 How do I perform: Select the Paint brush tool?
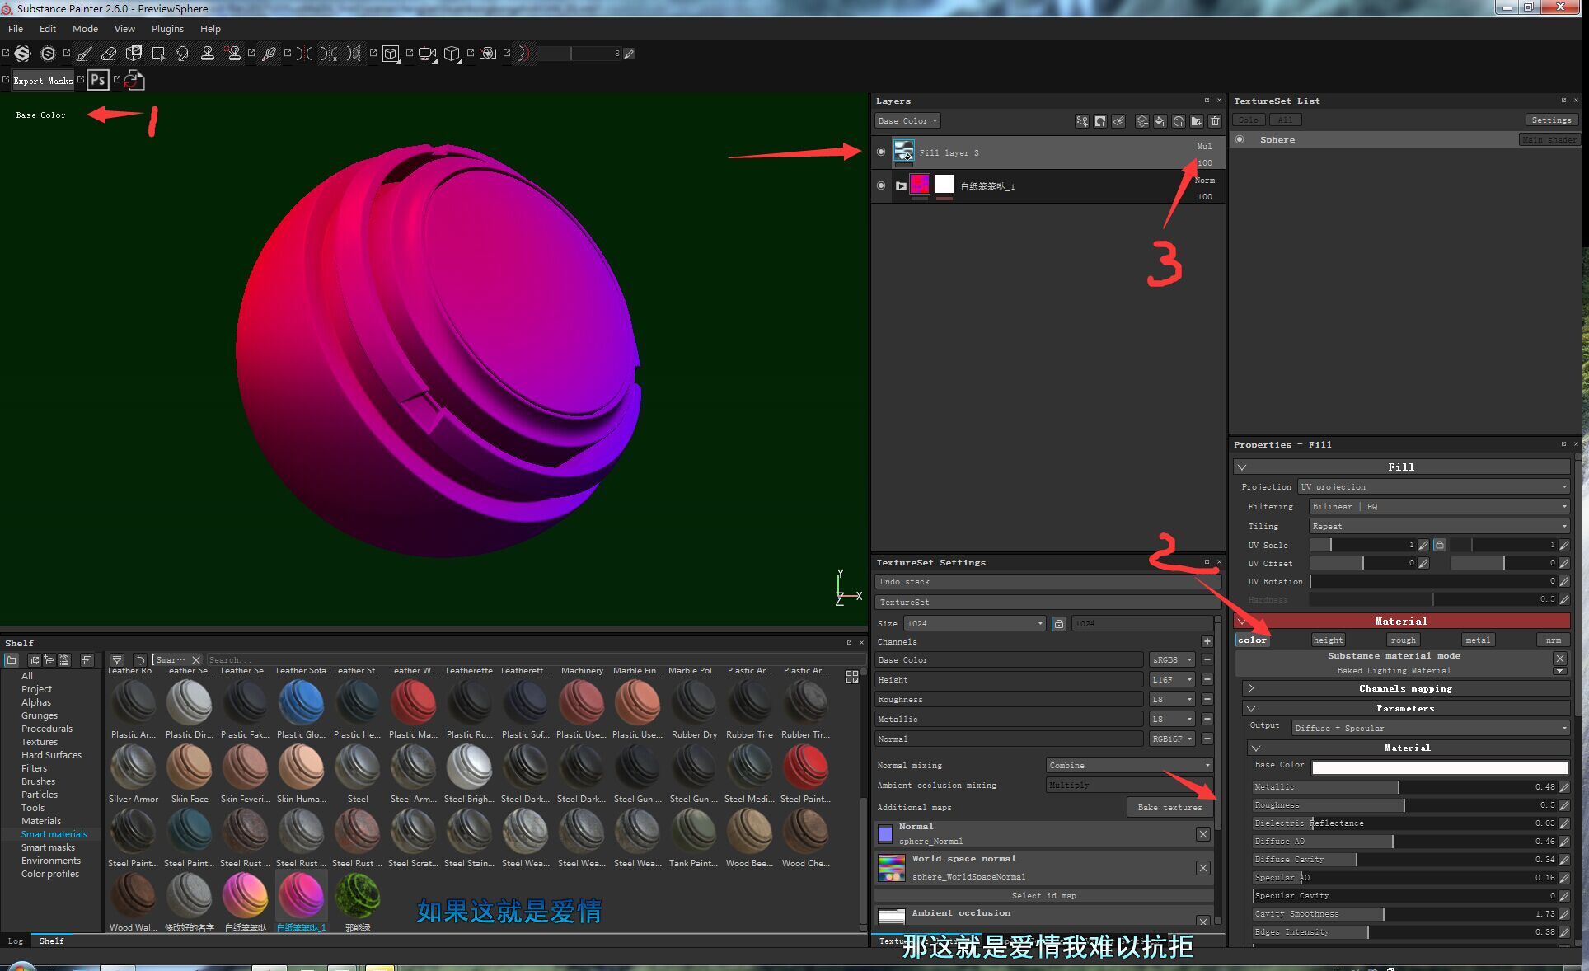tap(84, 54)
